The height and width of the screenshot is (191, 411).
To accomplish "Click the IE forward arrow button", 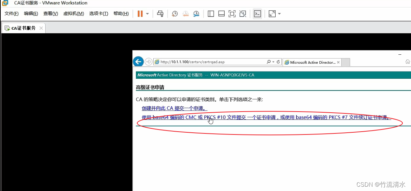I will pos(148,62).
